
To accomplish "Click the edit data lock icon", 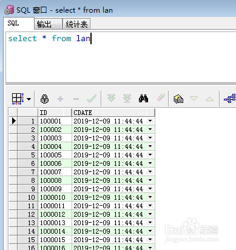I will click(x=44, y=99).
